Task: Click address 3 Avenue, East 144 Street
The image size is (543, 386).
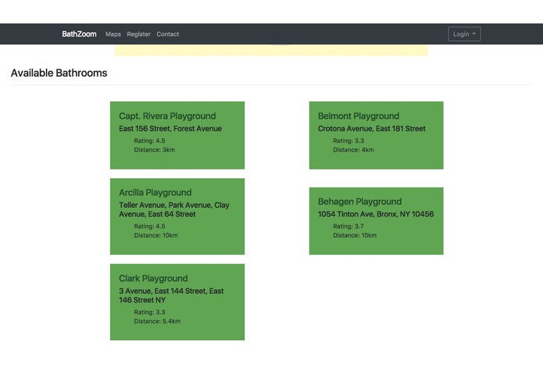Action: click(171, 295)
